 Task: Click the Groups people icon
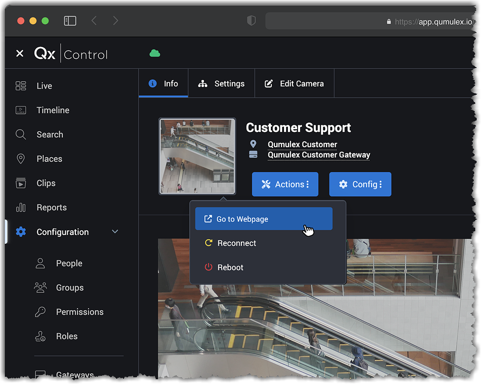point(40,287)
